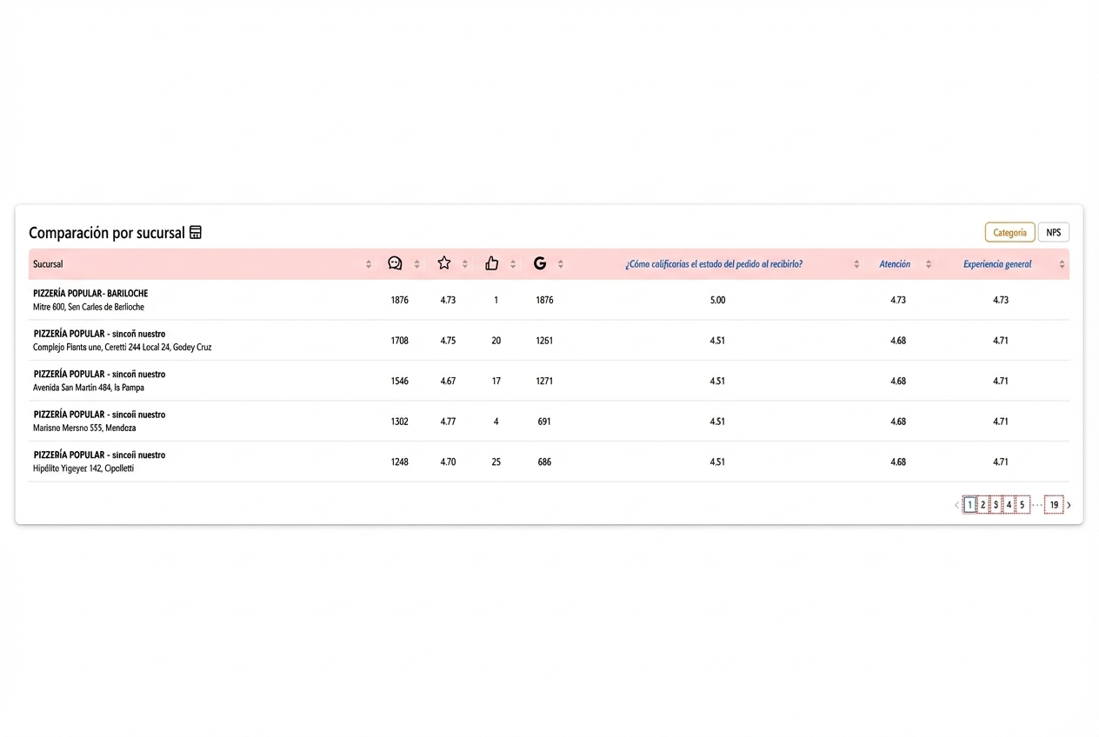Select the star rating column icon
Viewport: 1099px width, 737px height.
(x=443, y=263)
